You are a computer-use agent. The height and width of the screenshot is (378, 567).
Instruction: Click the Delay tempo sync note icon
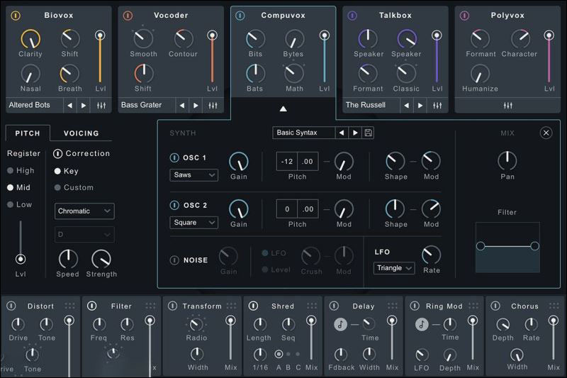click(x=342, y=324)
